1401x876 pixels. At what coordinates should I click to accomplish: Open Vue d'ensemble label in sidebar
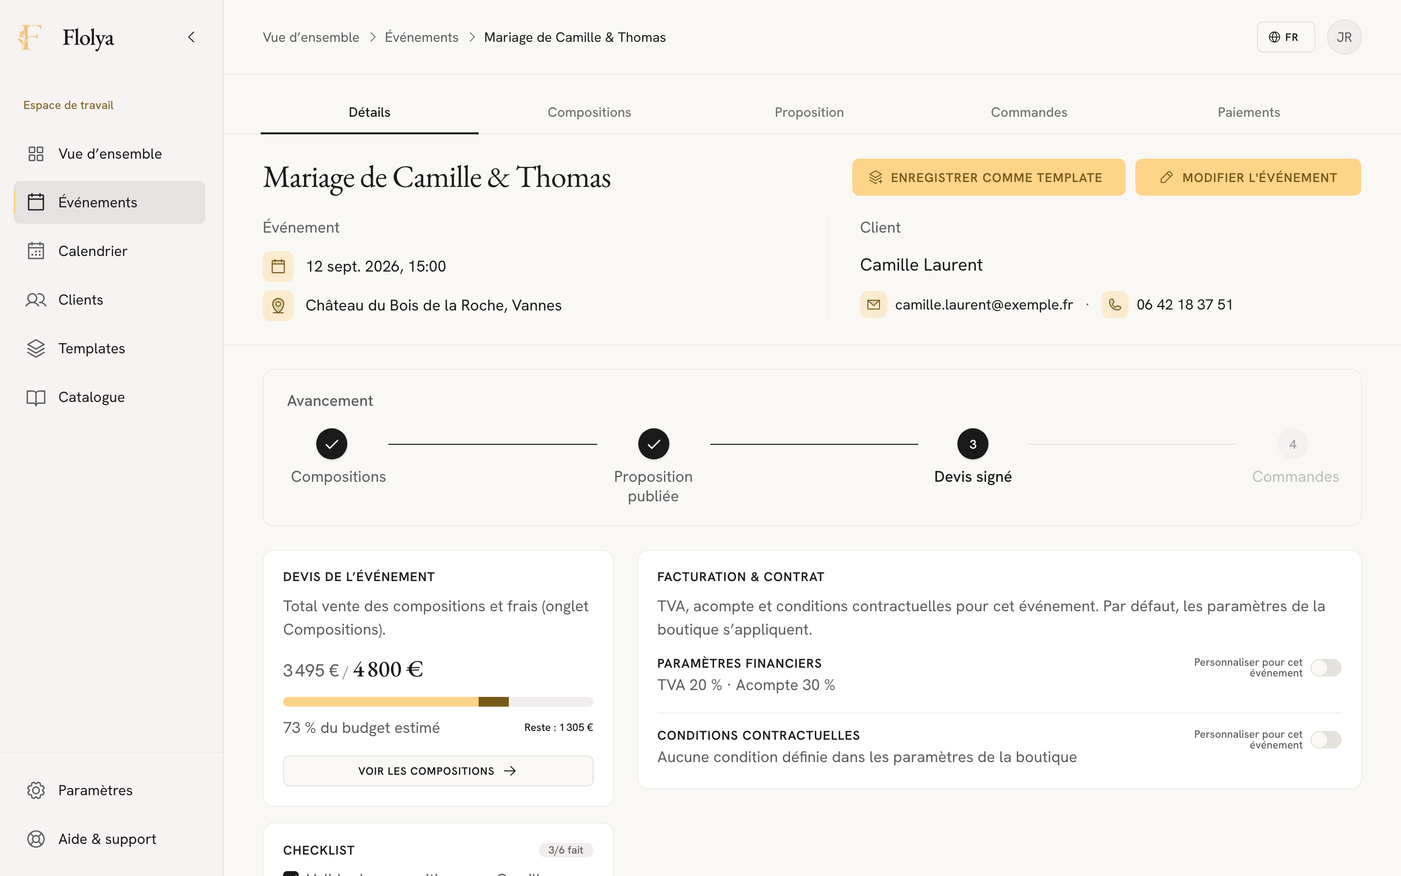pos(110,153)
